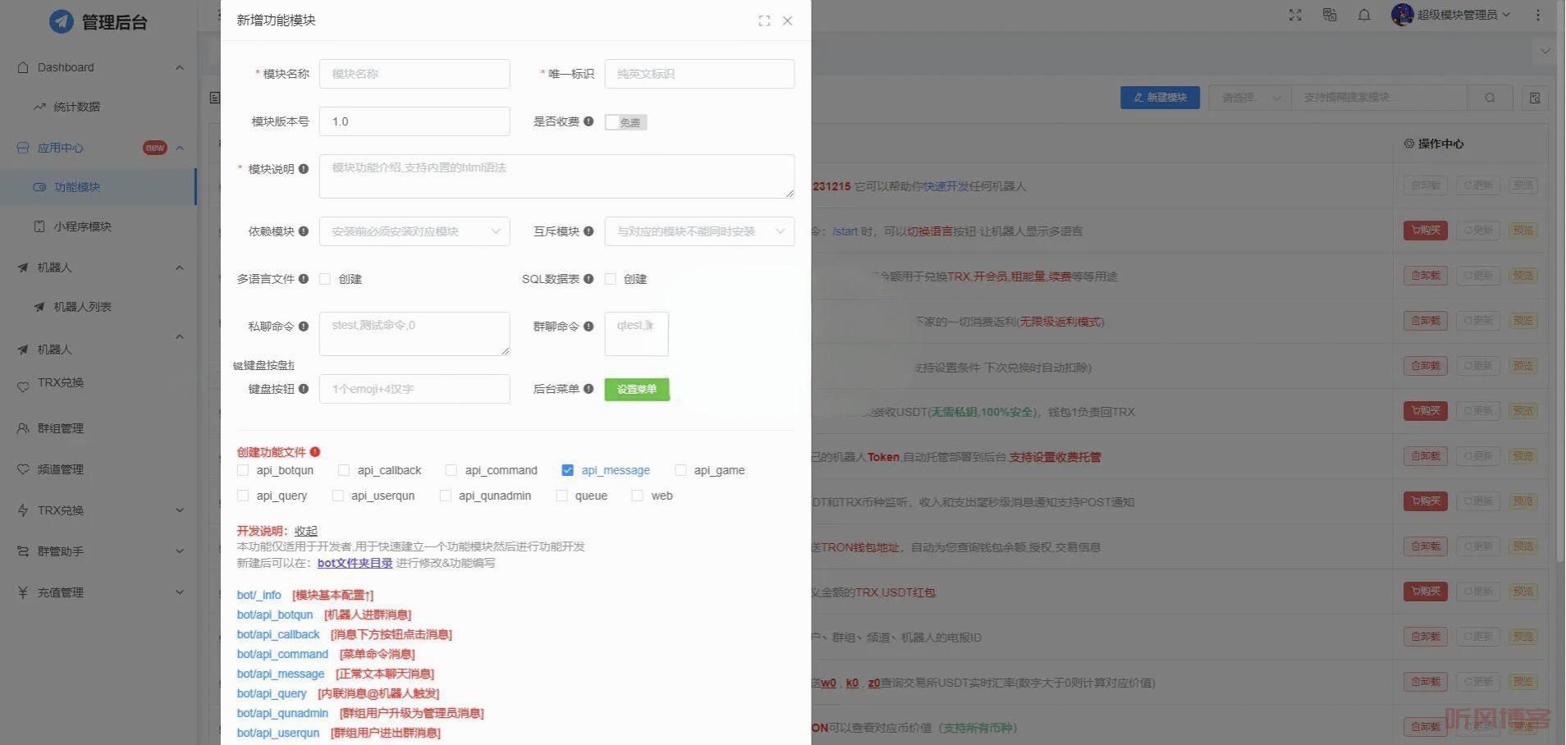1566x745 pixels.
Task: Close the 新增功能模块 dialog
Action: click(x=787, y=21)
